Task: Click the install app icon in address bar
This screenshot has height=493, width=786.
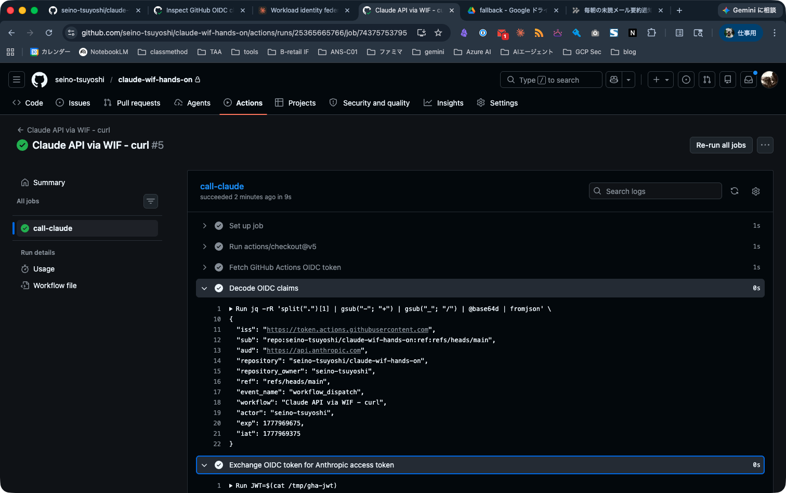Action: click(x=422, y=33)
